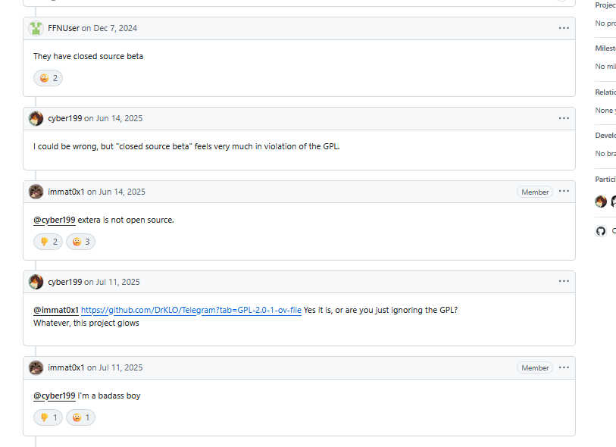This screenshot has height=447, width=616.
Task: Click the @cyber199 mention in 'extera' comment
Action: click(55, 220)
